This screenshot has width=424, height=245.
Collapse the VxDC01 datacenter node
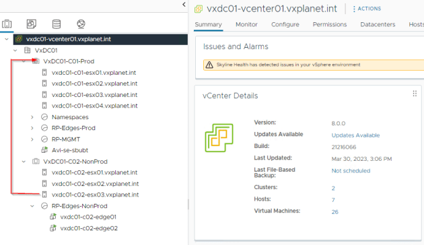click(15, 50)
